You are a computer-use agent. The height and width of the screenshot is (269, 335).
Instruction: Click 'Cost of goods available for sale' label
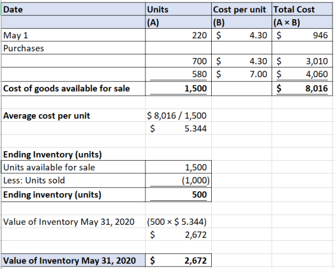coord(74,88)
